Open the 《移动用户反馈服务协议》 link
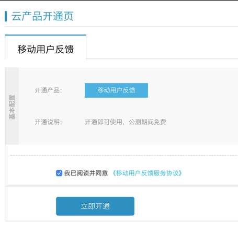238x234 pixels. pyautogui.click(x=147, y=173)
